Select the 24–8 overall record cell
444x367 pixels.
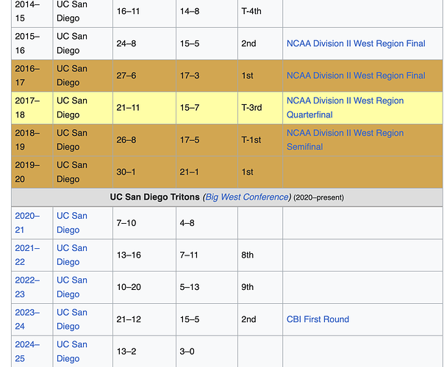click(144, 43)
